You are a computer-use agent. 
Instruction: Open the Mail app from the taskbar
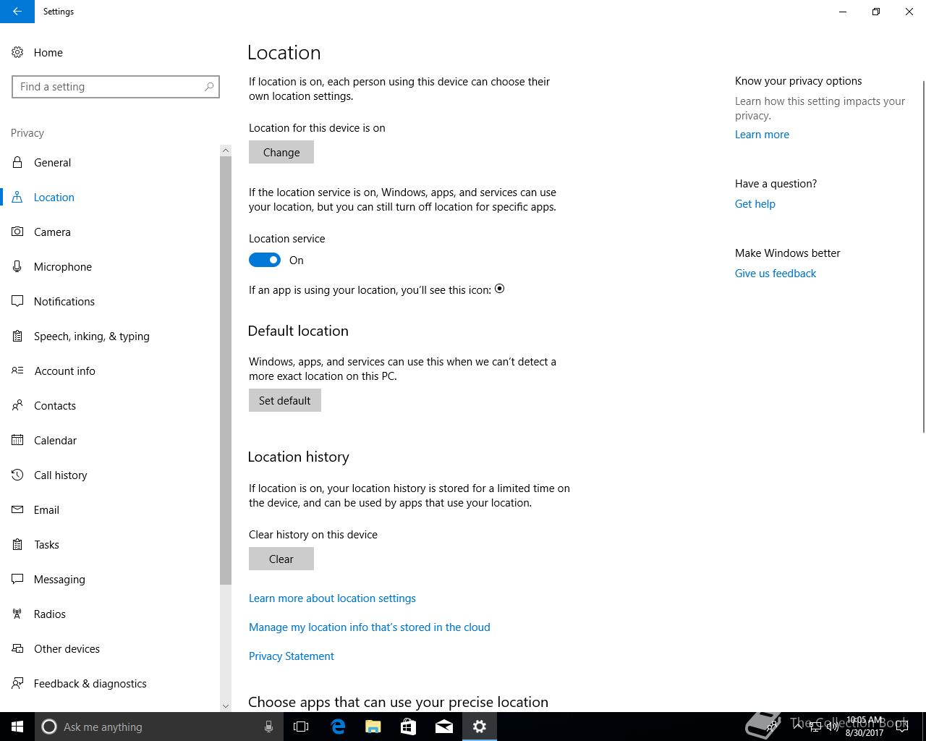coord(444,727)
